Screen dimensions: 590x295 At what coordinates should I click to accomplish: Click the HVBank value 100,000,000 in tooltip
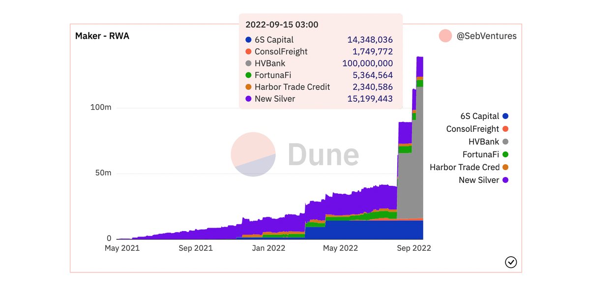pos(368,63)
